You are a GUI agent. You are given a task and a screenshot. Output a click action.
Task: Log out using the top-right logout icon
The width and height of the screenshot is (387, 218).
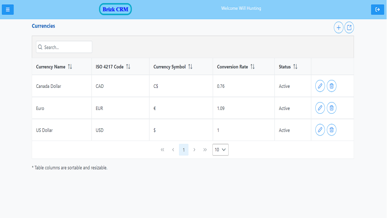pyautogui.click(x=377, y=9)
